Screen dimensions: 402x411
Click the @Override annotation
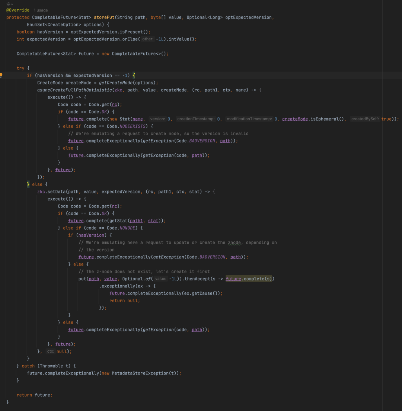pyautogui.click(x=18, y=10)
